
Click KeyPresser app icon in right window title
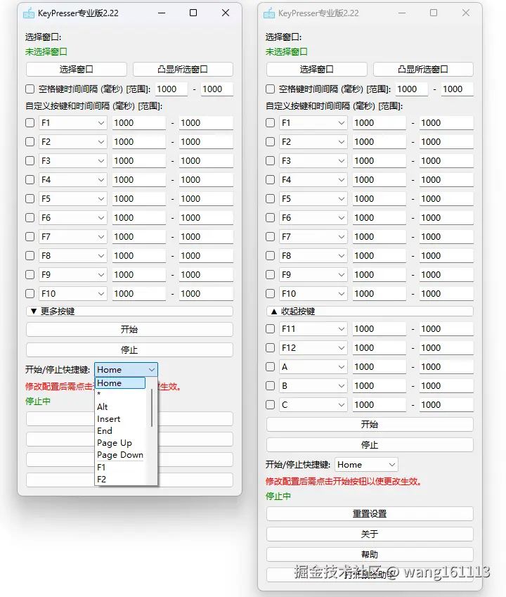pyautogui.click(x=269, y=13)
